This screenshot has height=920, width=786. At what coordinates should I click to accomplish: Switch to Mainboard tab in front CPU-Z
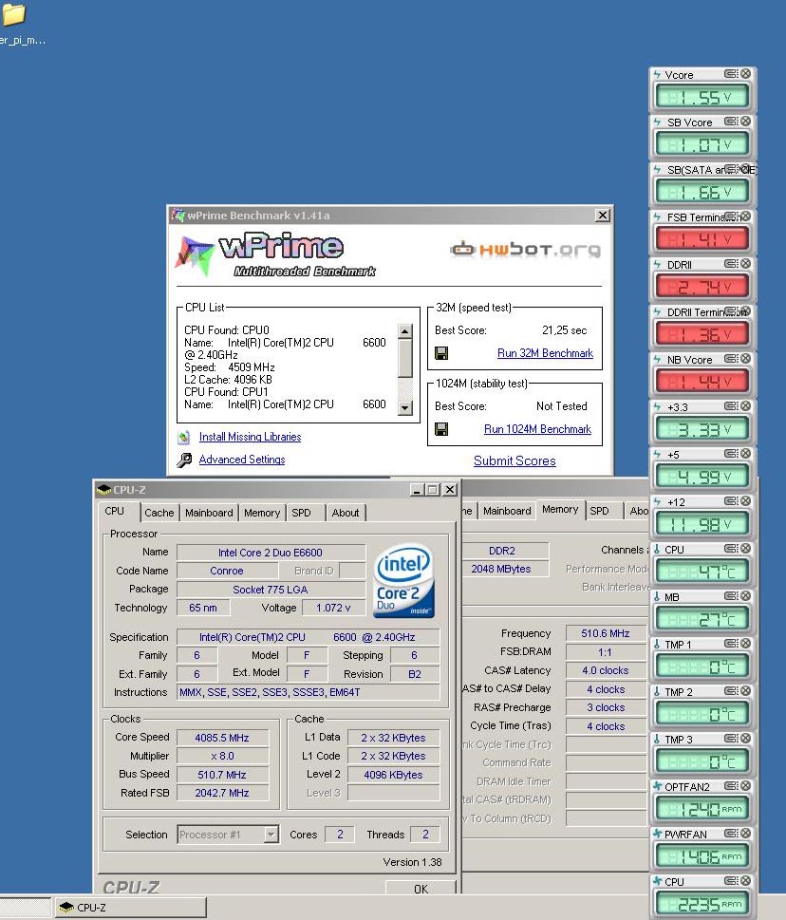(x=209, y=513)
